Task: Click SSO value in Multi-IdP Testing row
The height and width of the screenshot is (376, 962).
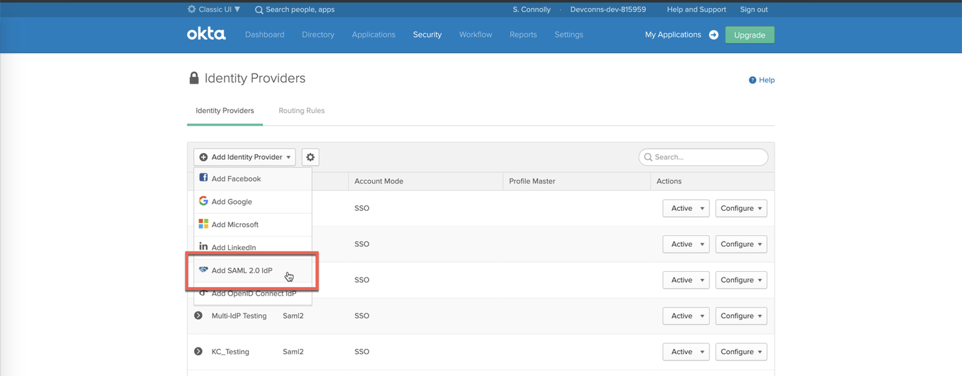Action: click(x=362, y=316)
